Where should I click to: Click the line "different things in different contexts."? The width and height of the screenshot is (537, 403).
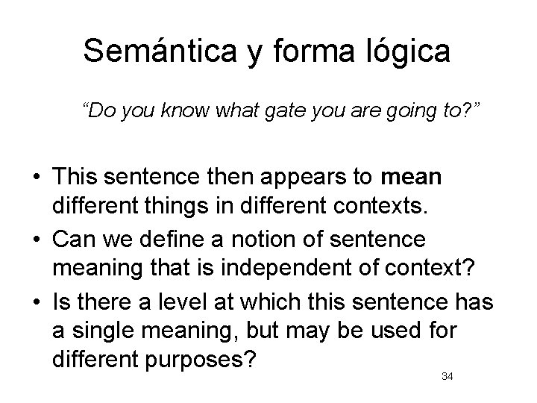point(240,206)
